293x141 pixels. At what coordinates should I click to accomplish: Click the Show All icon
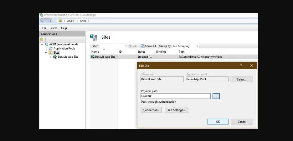(142, 46)
